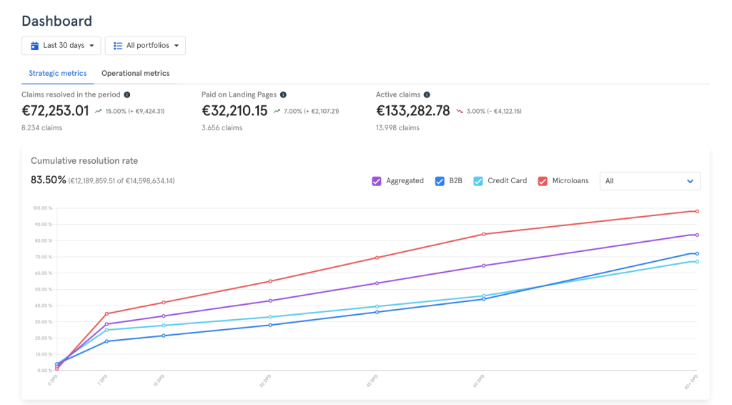Click the €72,253.01 claims resolved amount
Image resolution: width=732 pixels, height=405 pixels.
point(56,111)
